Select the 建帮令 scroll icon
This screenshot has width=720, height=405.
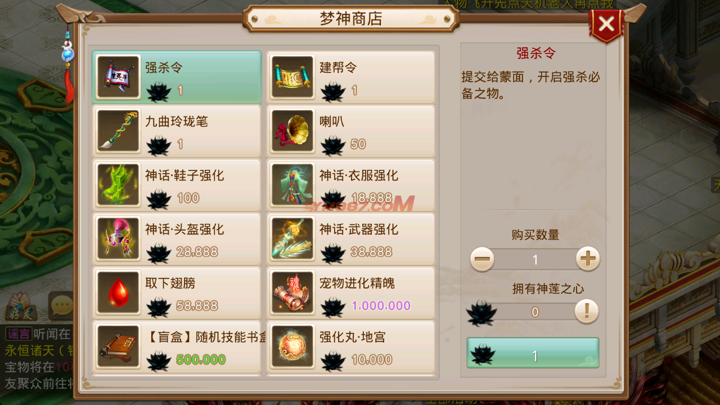[292, 77]
